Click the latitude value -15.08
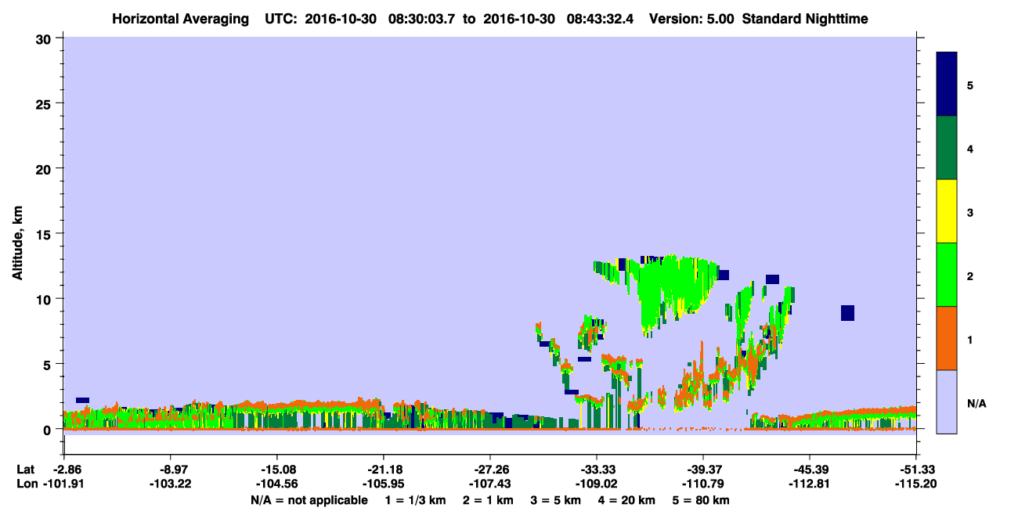Screen dimensions: 1018x522 click(276, 470)
